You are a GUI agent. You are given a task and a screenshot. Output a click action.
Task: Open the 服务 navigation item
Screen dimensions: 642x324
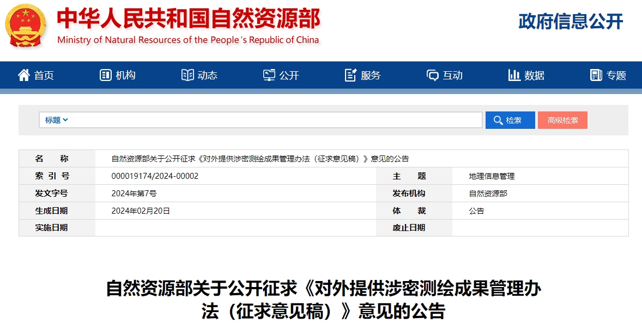(363, 75)
